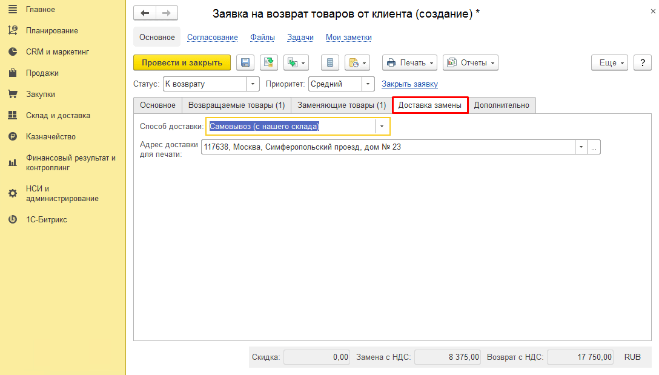Expand the Приоритет dropdown
Viewport: 659px width, 375px height.
tap(368, 84)
